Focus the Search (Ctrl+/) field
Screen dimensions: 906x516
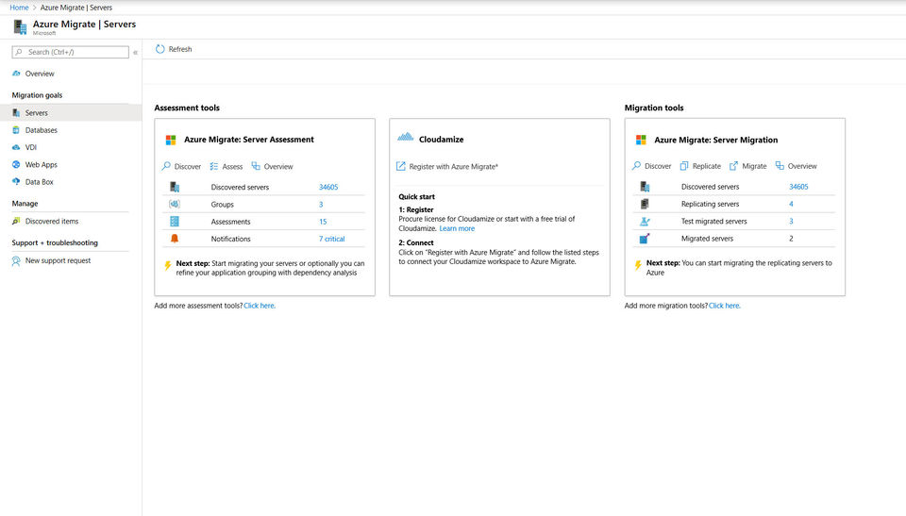[x=71, y=52]
